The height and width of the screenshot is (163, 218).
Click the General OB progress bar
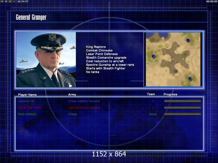tap(182, 101)
